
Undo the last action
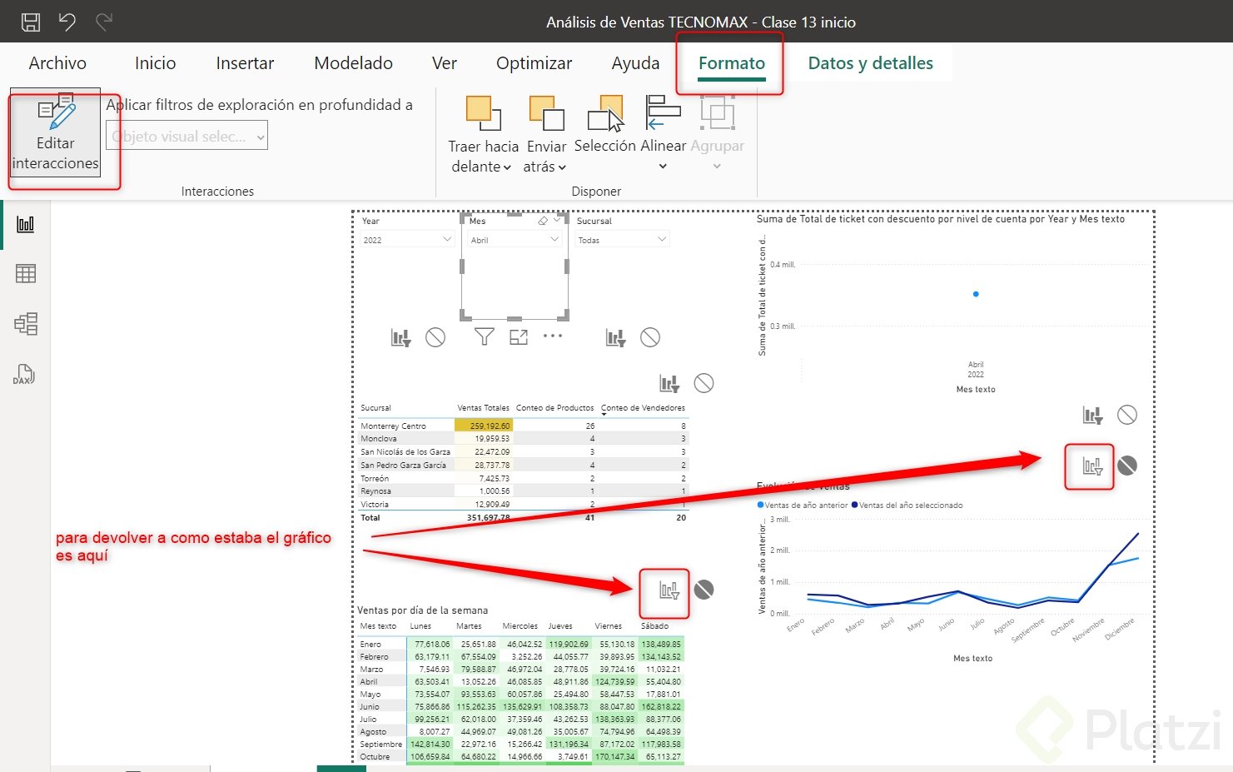tap(67, 22)
